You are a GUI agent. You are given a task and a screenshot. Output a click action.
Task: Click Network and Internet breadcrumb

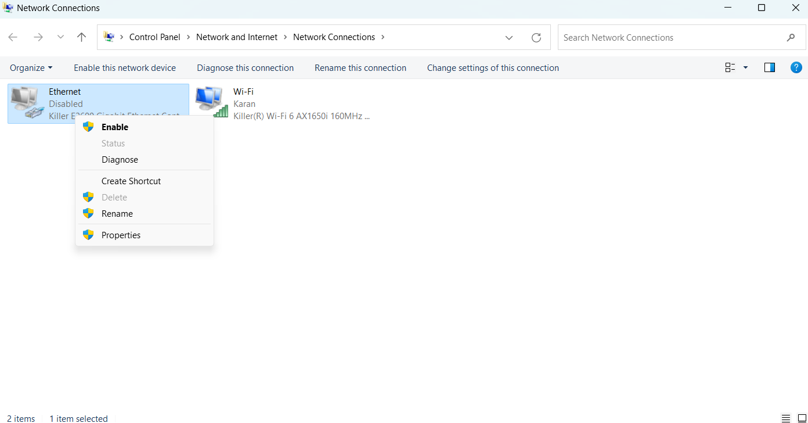237,37
